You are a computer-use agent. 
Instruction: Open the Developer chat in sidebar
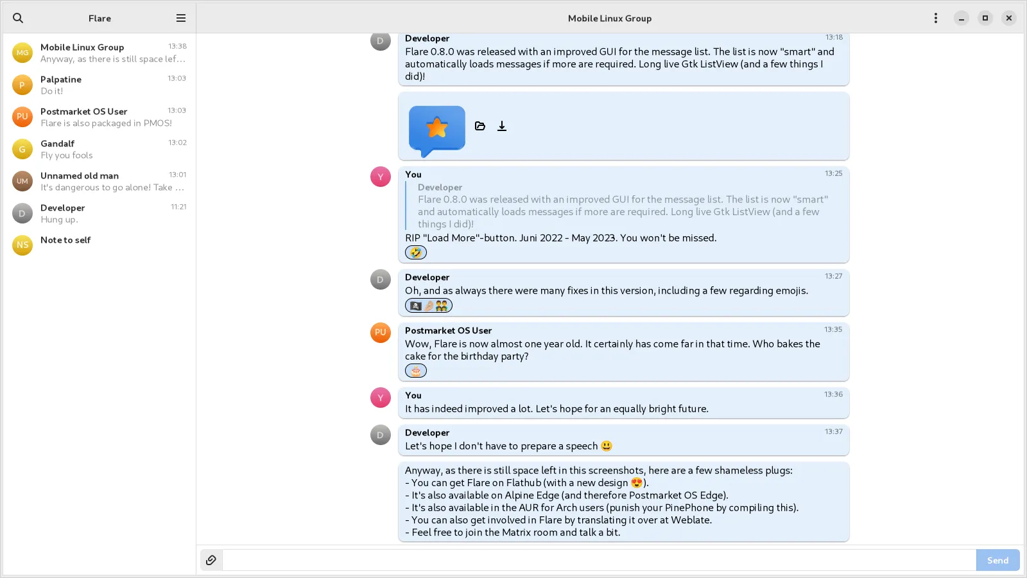point(99,213)
